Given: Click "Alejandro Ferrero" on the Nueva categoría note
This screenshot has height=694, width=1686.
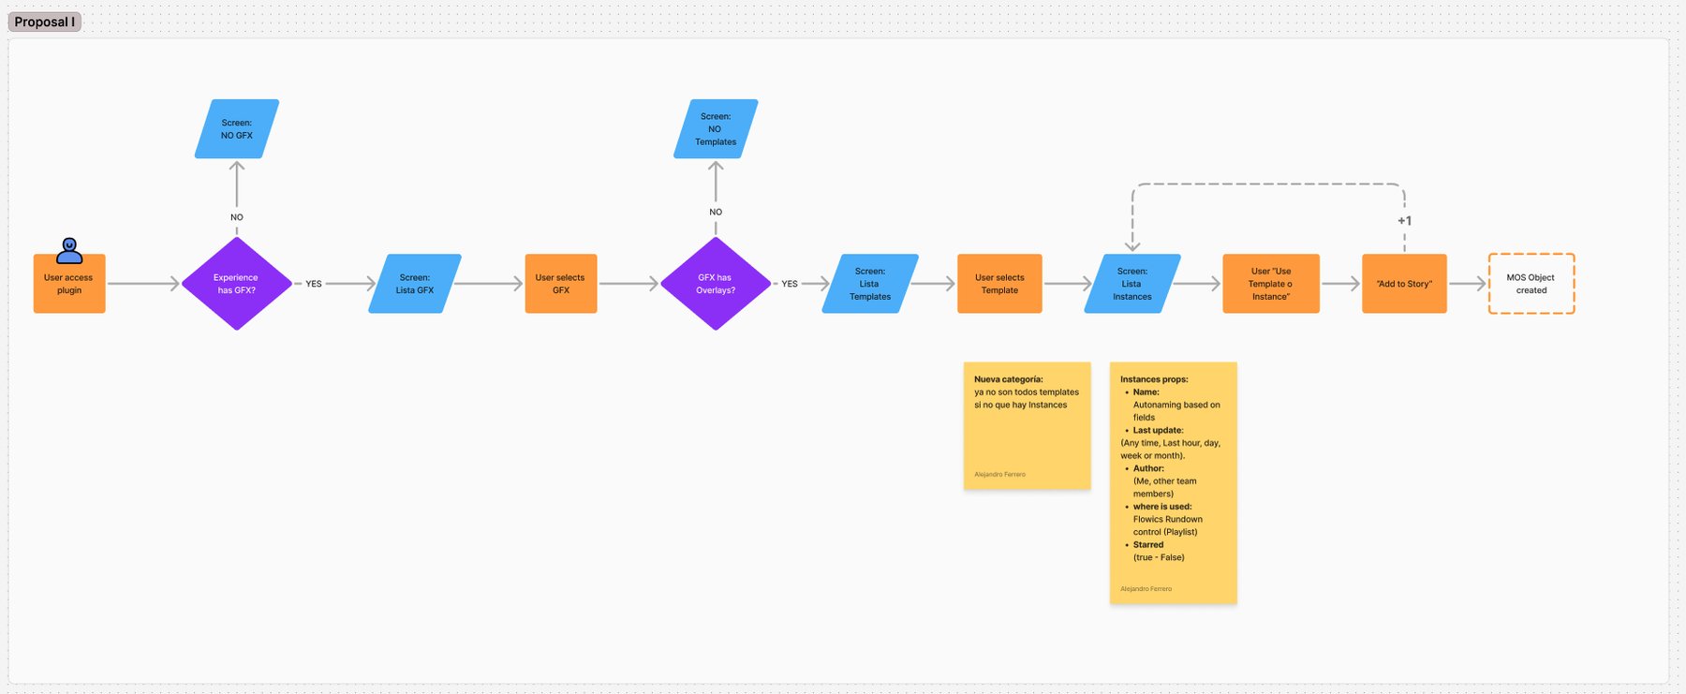Looking at the screenshot, I should click(x=999, y=475).
